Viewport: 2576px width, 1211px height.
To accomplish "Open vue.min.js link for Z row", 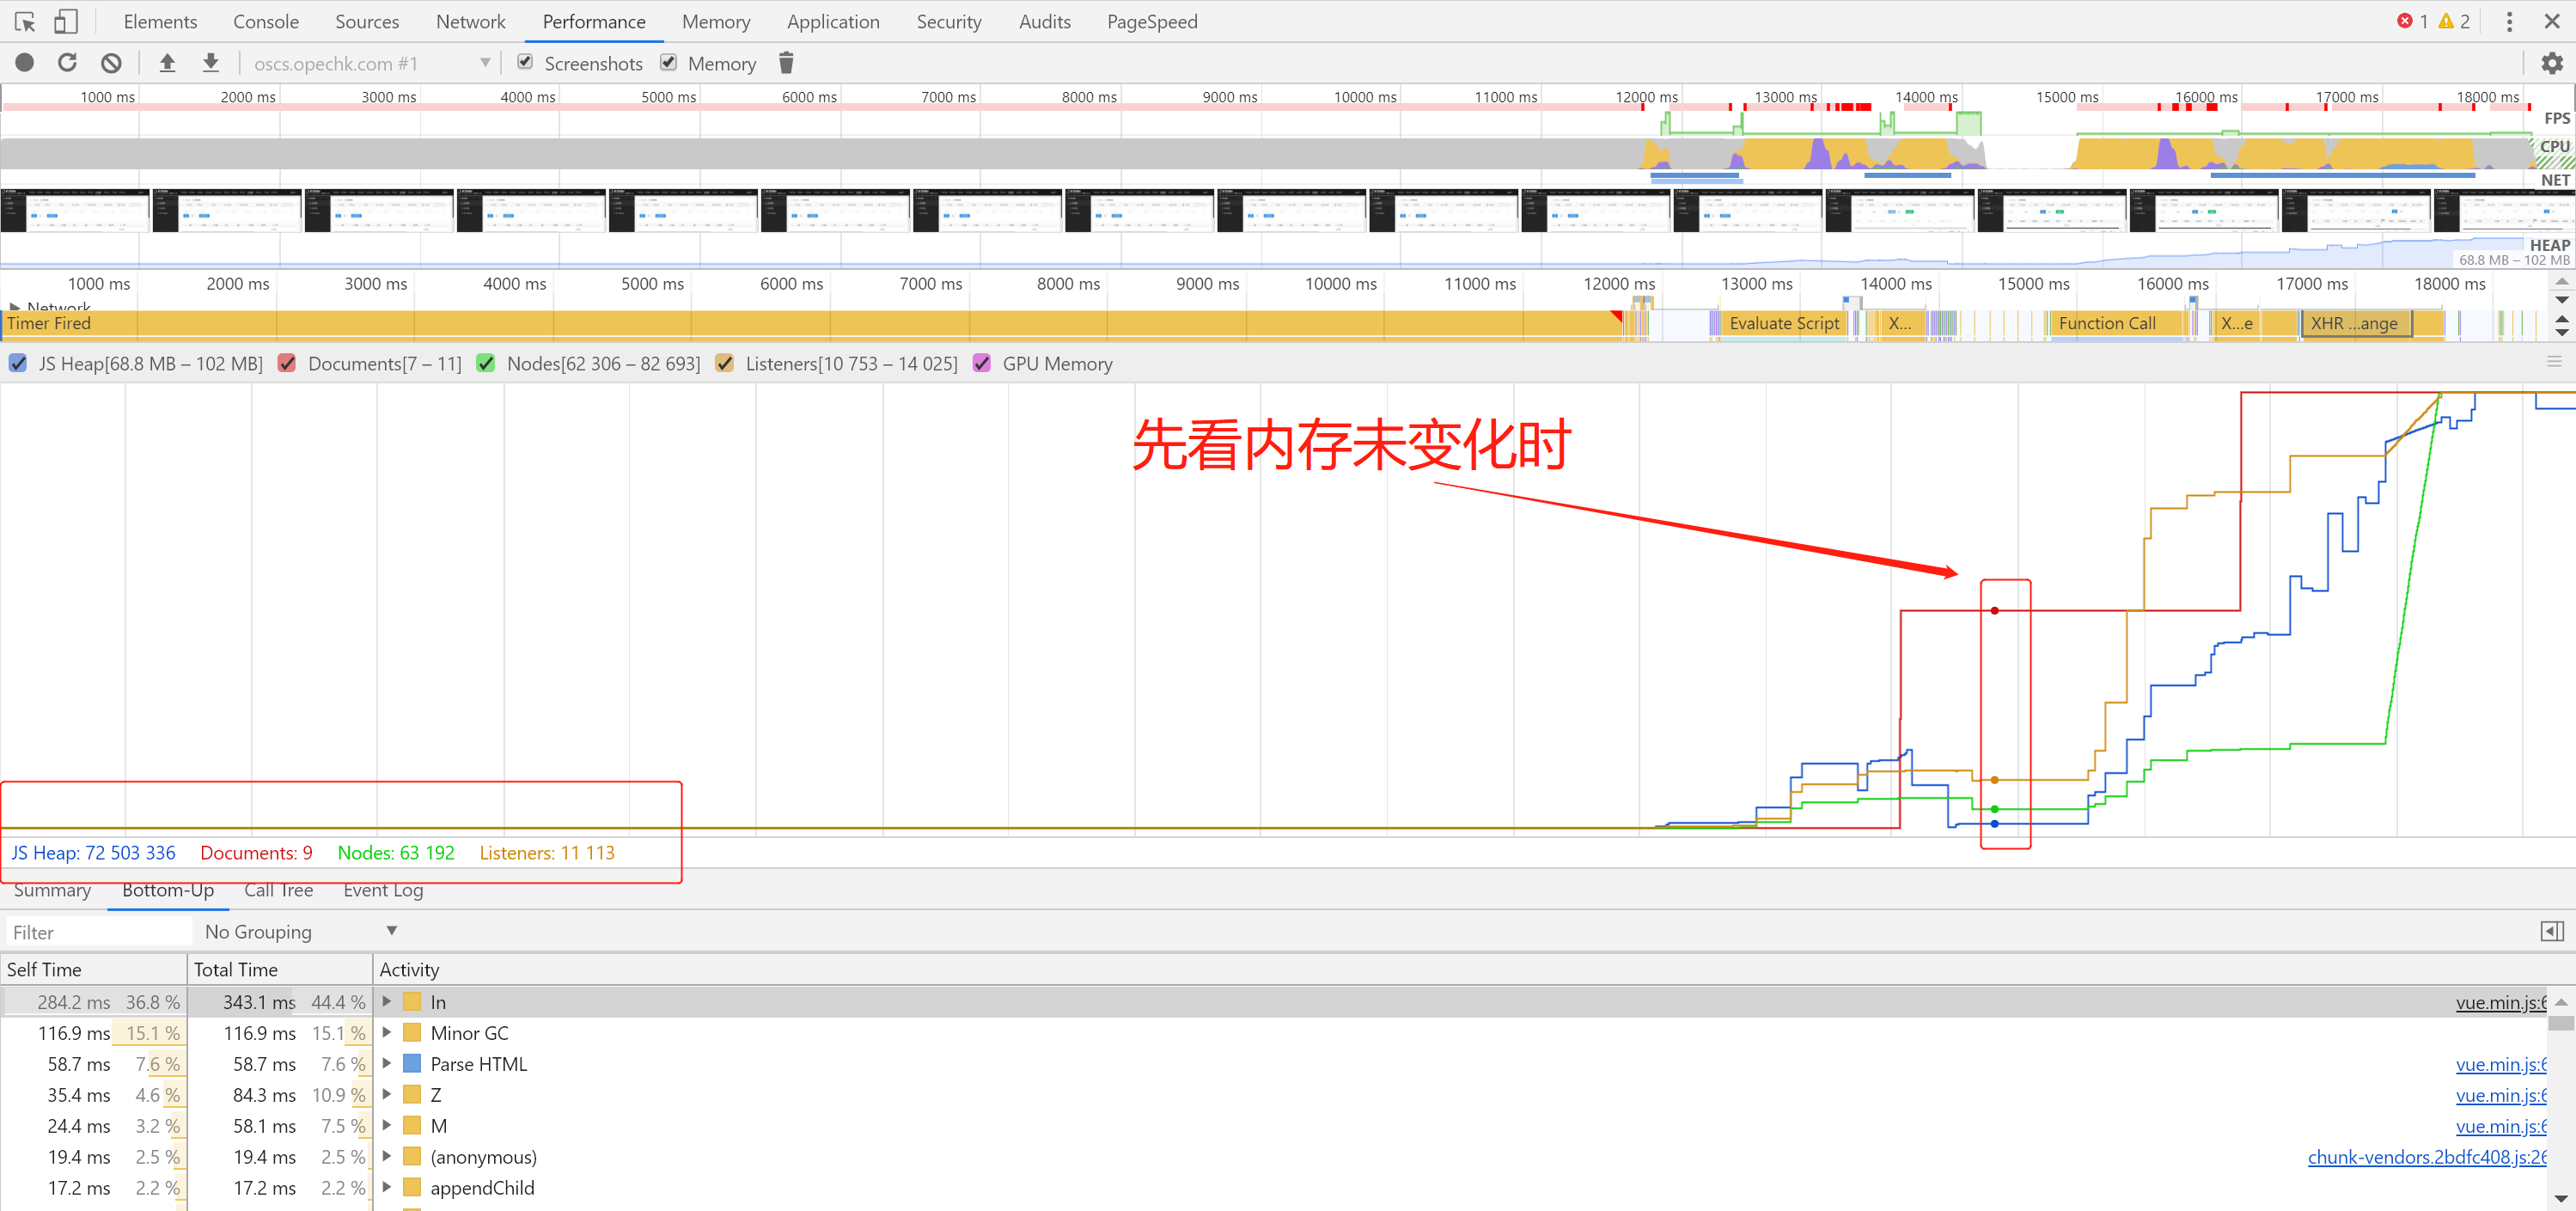I will tap(2501, 1095).
